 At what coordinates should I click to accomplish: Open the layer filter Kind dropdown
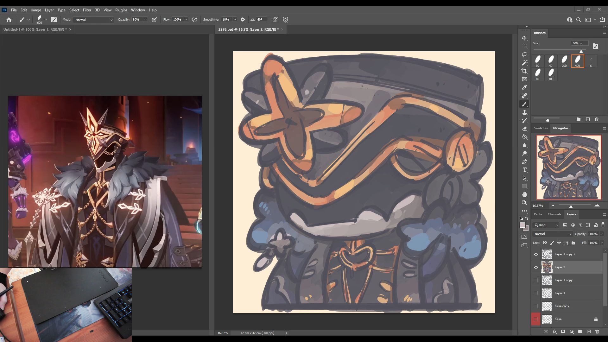[546, 225]
